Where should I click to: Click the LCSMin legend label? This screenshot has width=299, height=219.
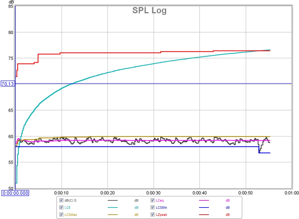(x=161, y=208)
